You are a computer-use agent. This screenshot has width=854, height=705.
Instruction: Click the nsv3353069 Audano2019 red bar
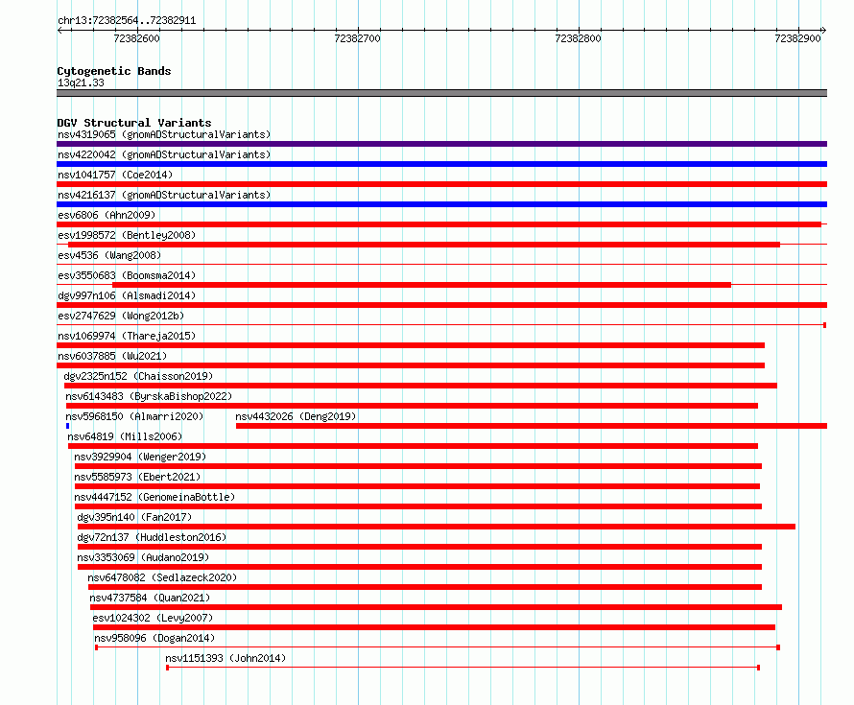[419, 567]
